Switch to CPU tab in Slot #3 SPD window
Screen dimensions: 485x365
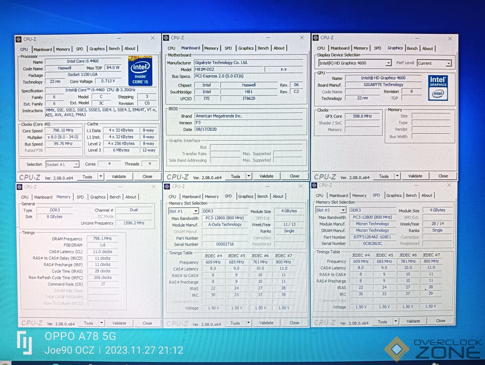coord(319,196)
